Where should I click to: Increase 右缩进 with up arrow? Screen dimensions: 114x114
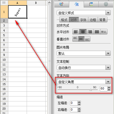(x=79, y=109)
